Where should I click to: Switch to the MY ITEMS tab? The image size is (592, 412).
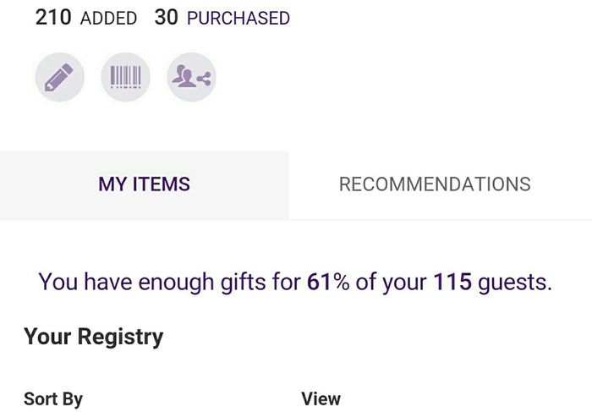(x=144, y=184)
